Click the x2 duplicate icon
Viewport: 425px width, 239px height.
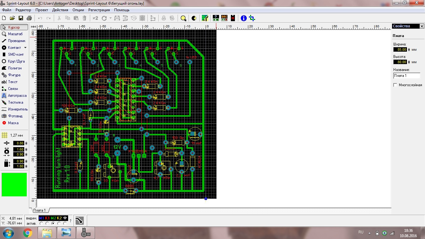point(95,18)
